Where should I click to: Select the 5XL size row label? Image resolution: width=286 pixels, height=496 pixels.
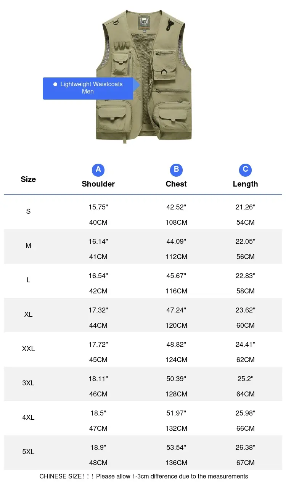28,452
